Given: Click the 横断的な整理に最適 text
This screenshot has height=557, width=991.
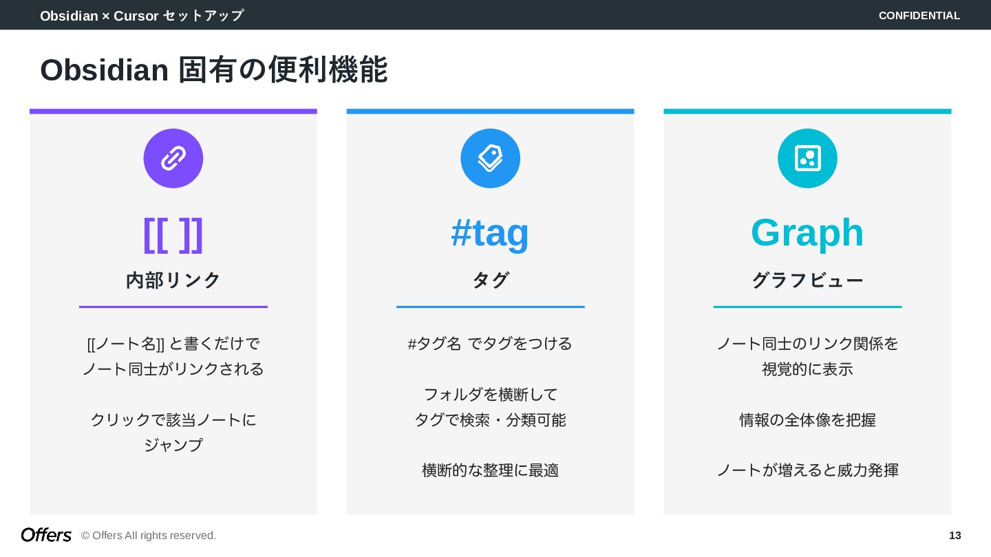Looking at the screenshot, I should tap(490, 470).
